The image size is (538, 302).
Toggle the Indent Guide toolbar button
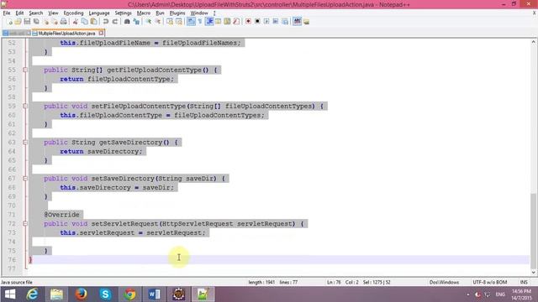click(x=209, y=22)
